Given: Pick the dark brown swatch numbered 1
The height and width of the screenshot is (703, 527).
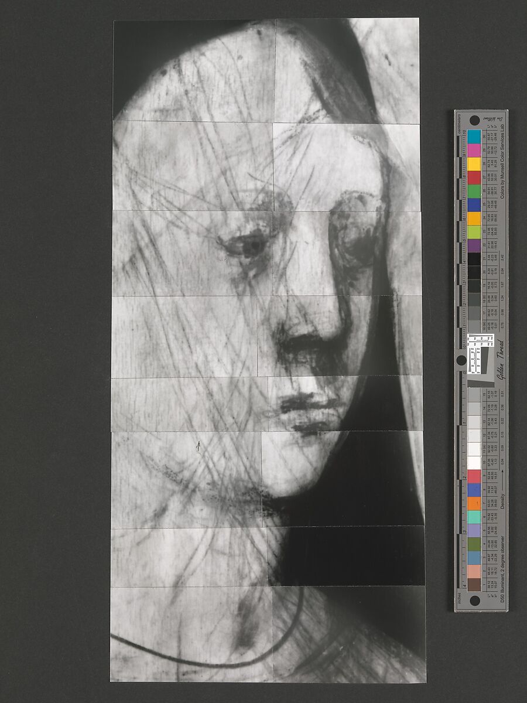Looking at the screenshot, I should [x=475, y=585].
